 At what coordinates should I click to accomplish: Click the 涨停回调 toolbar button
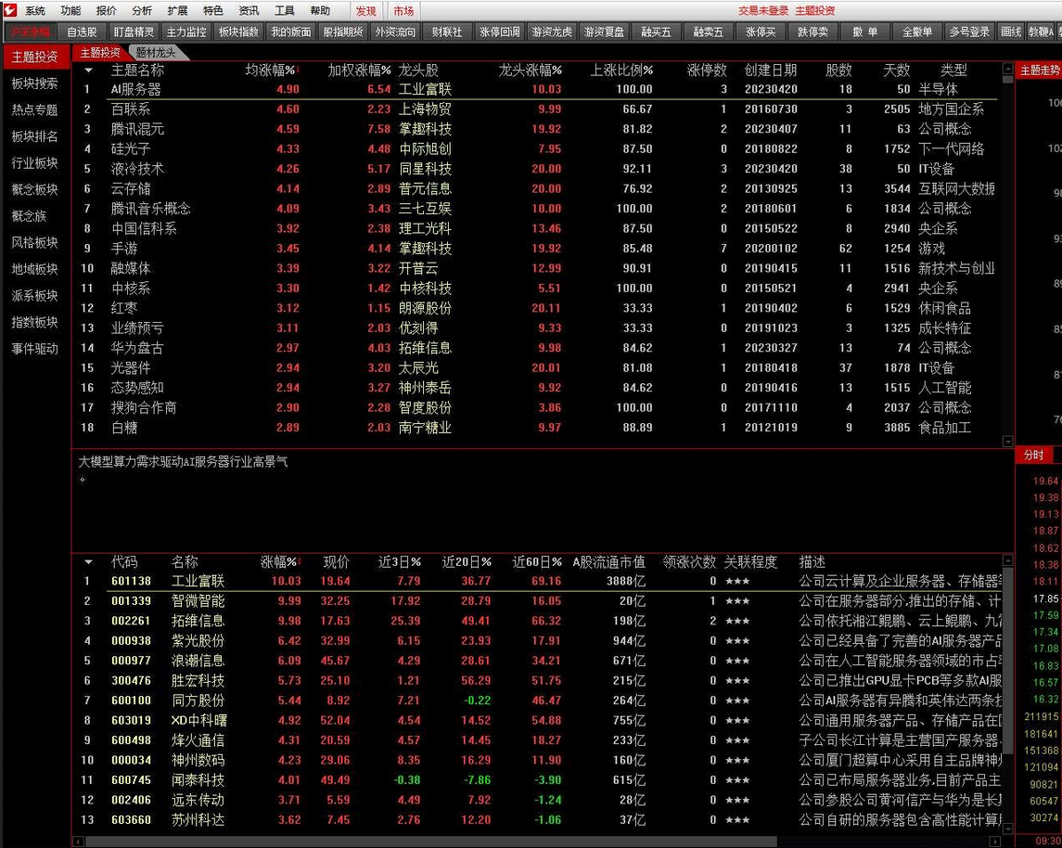coord(500,32)
